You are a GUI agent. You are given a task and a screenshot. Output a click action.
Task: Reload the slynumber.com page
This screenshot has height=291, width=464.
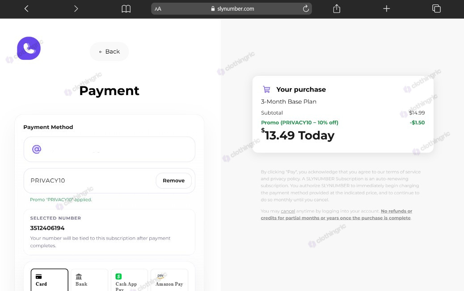[306, 8]
